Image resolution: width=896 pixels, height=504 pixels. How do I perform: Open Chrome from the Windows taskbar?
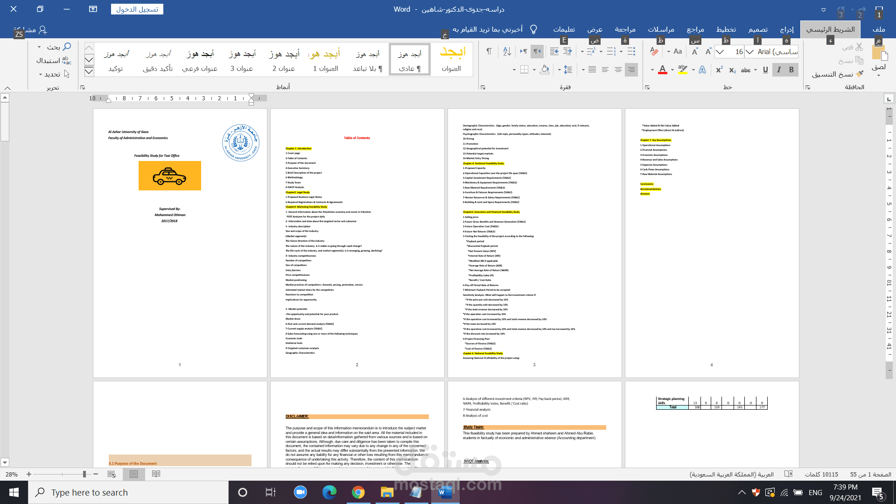pos(358,492)
